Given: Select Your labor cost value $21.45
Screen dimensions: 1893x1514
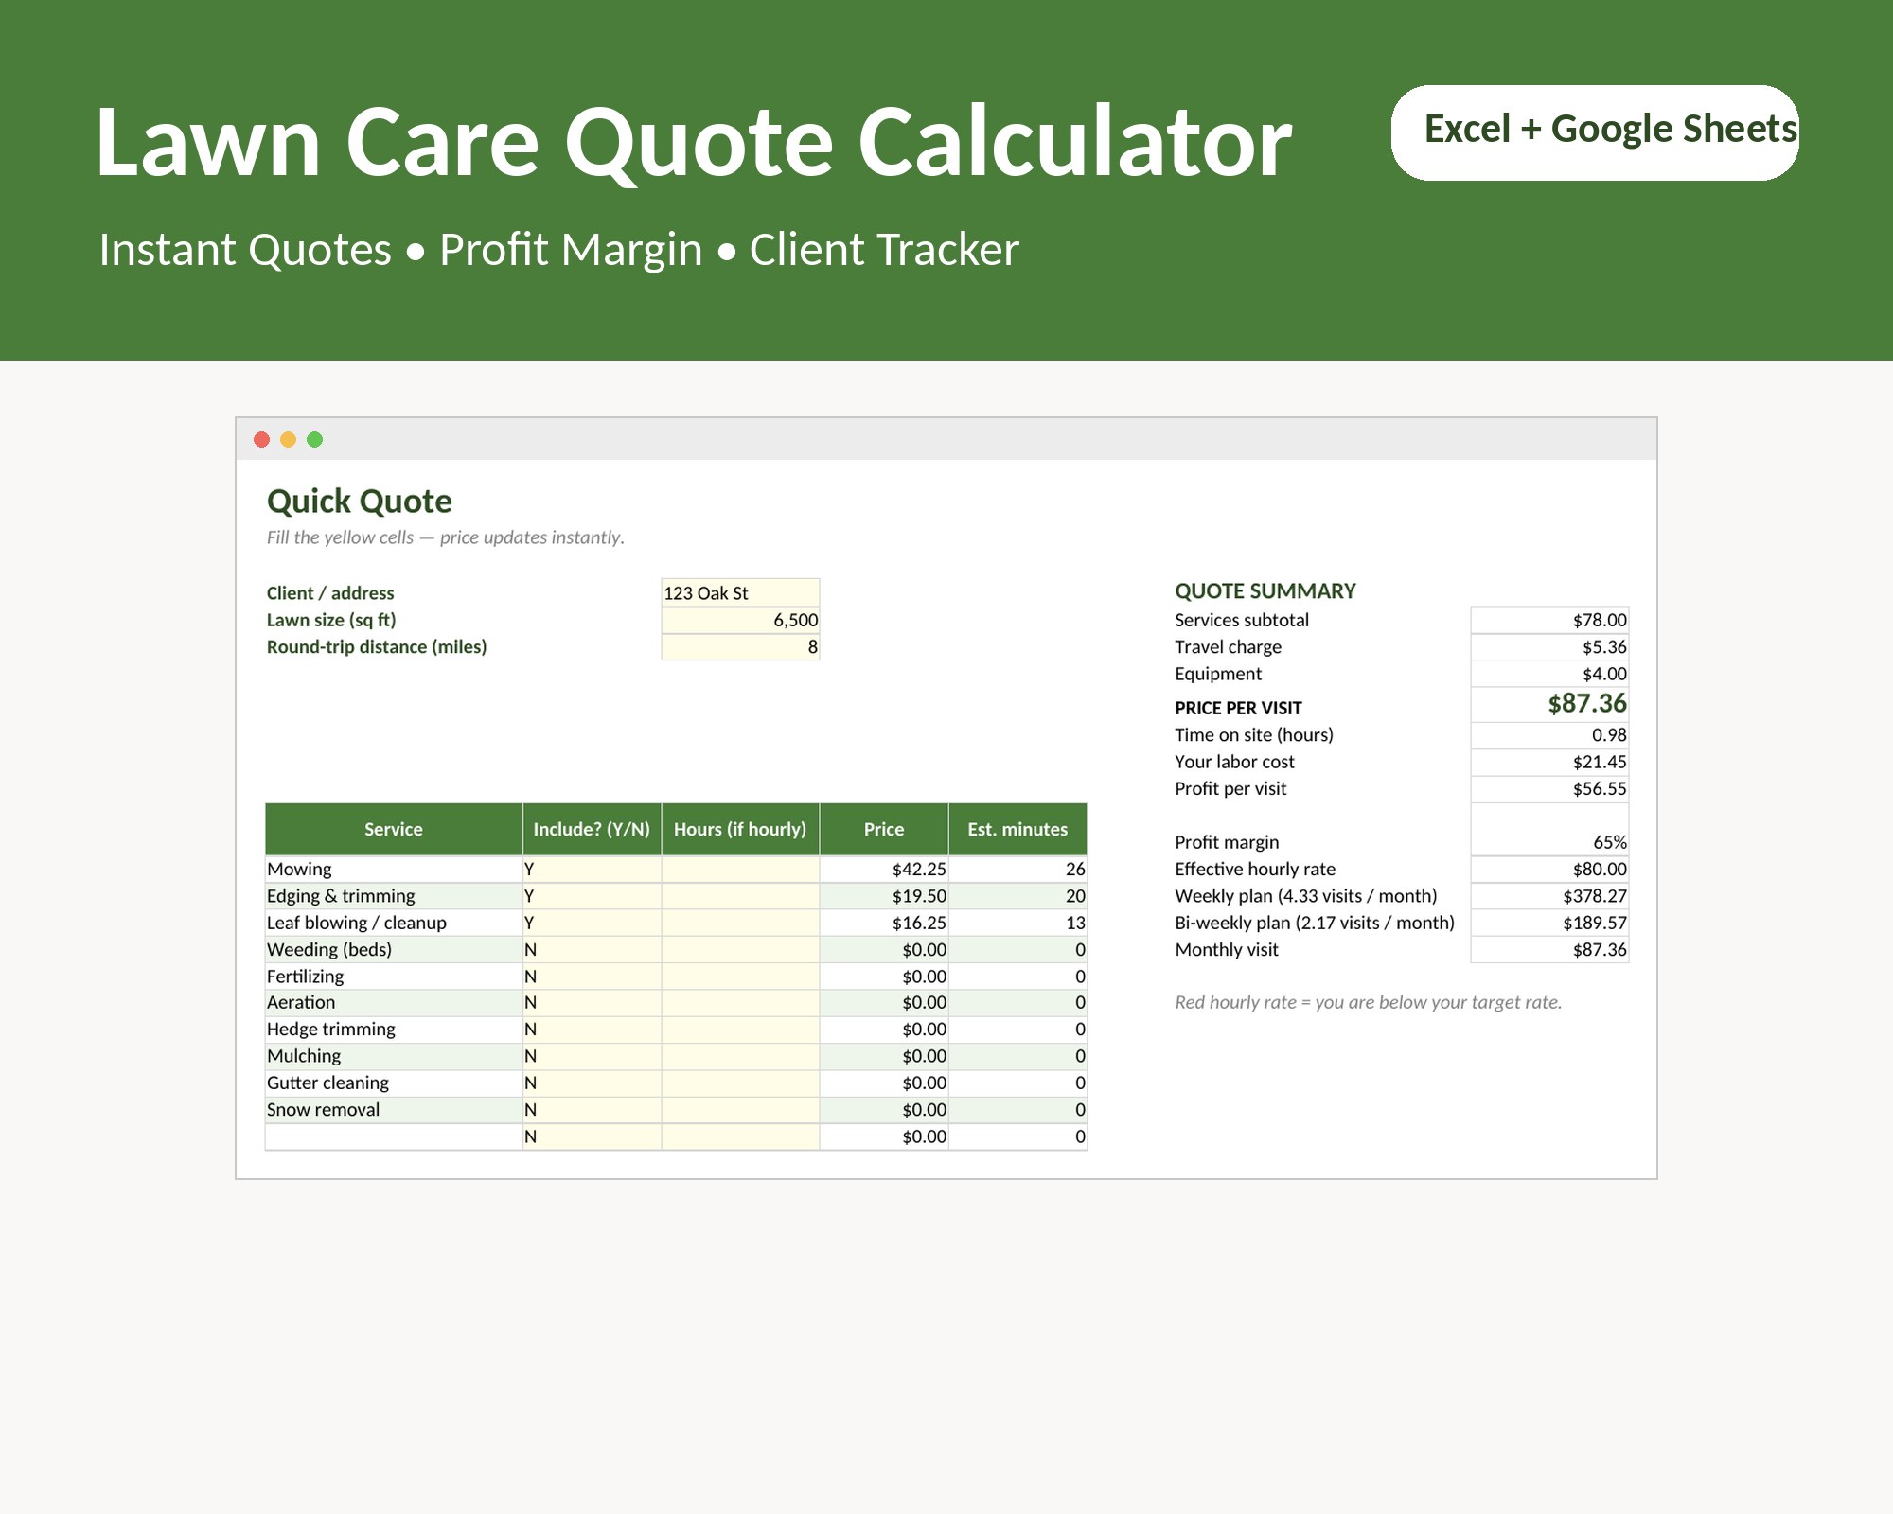Looking at the screenshot, I should pos(1549,762).
